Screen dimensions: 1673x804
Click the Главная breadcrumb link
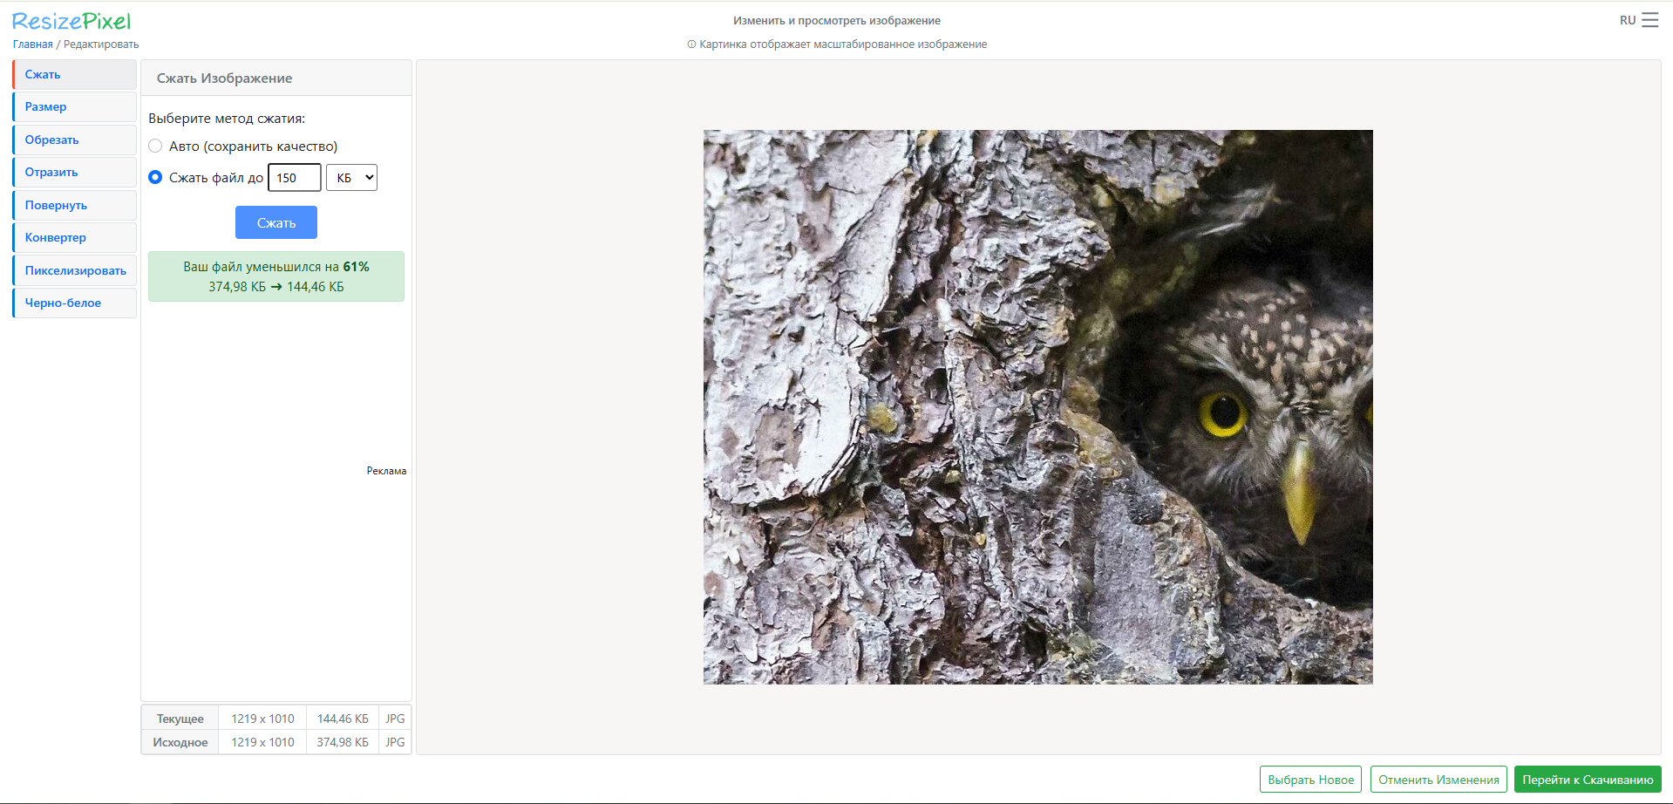tap(33, 44)
